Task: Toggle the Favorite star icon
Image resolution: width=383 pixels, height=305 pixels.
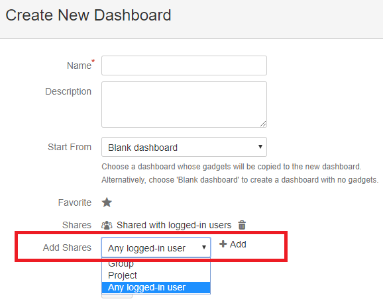Action: point(107,202)
